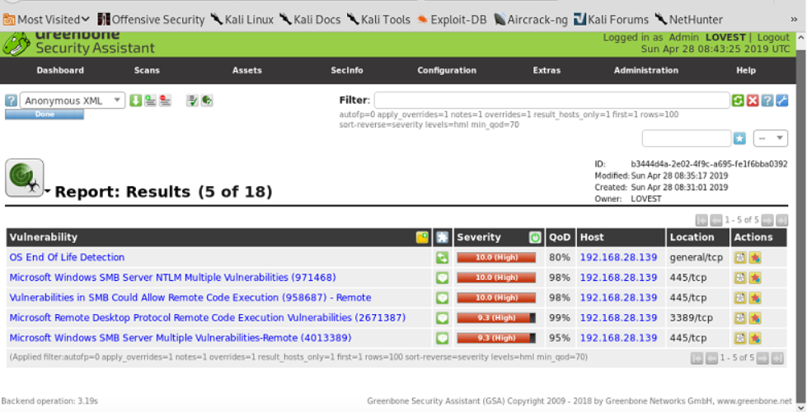Sort by the Severity column header
Screen dimensions: 807x412
coord(479,237)
